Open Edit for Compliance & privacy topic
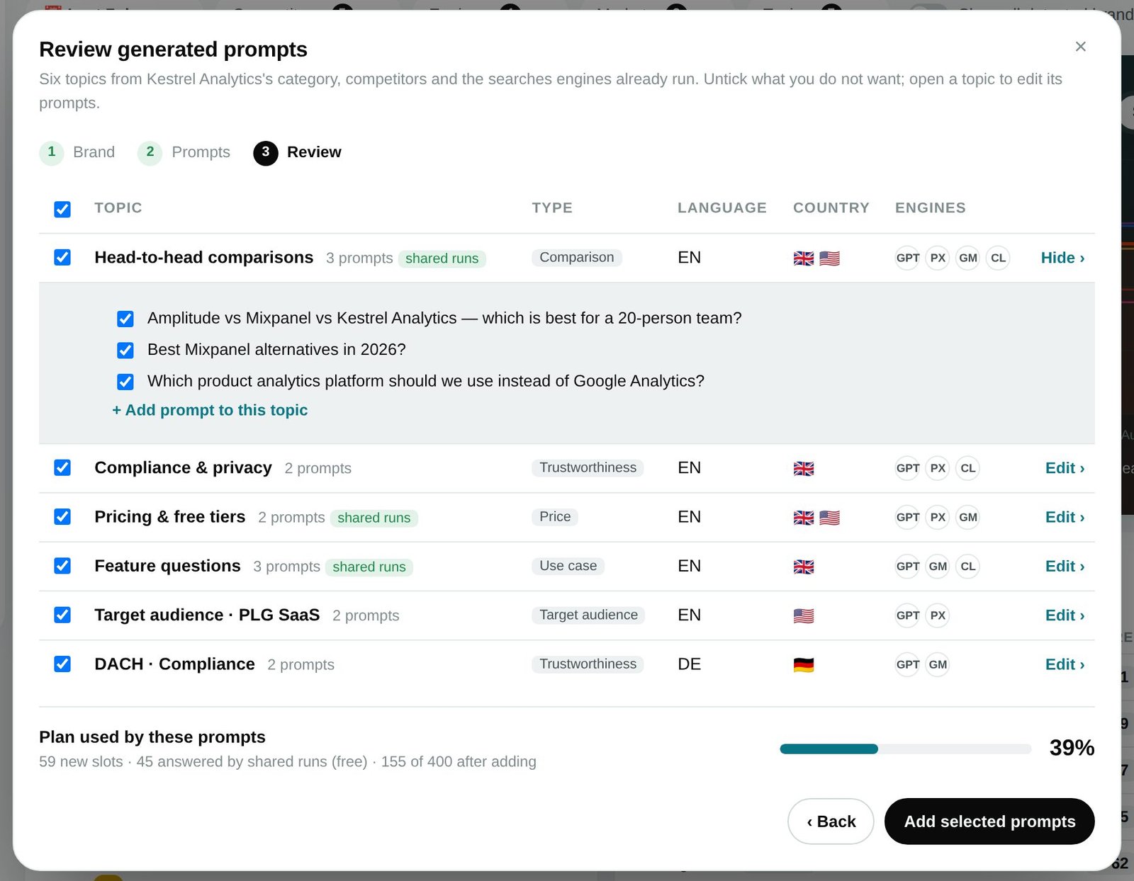 tap(1065, 468)
